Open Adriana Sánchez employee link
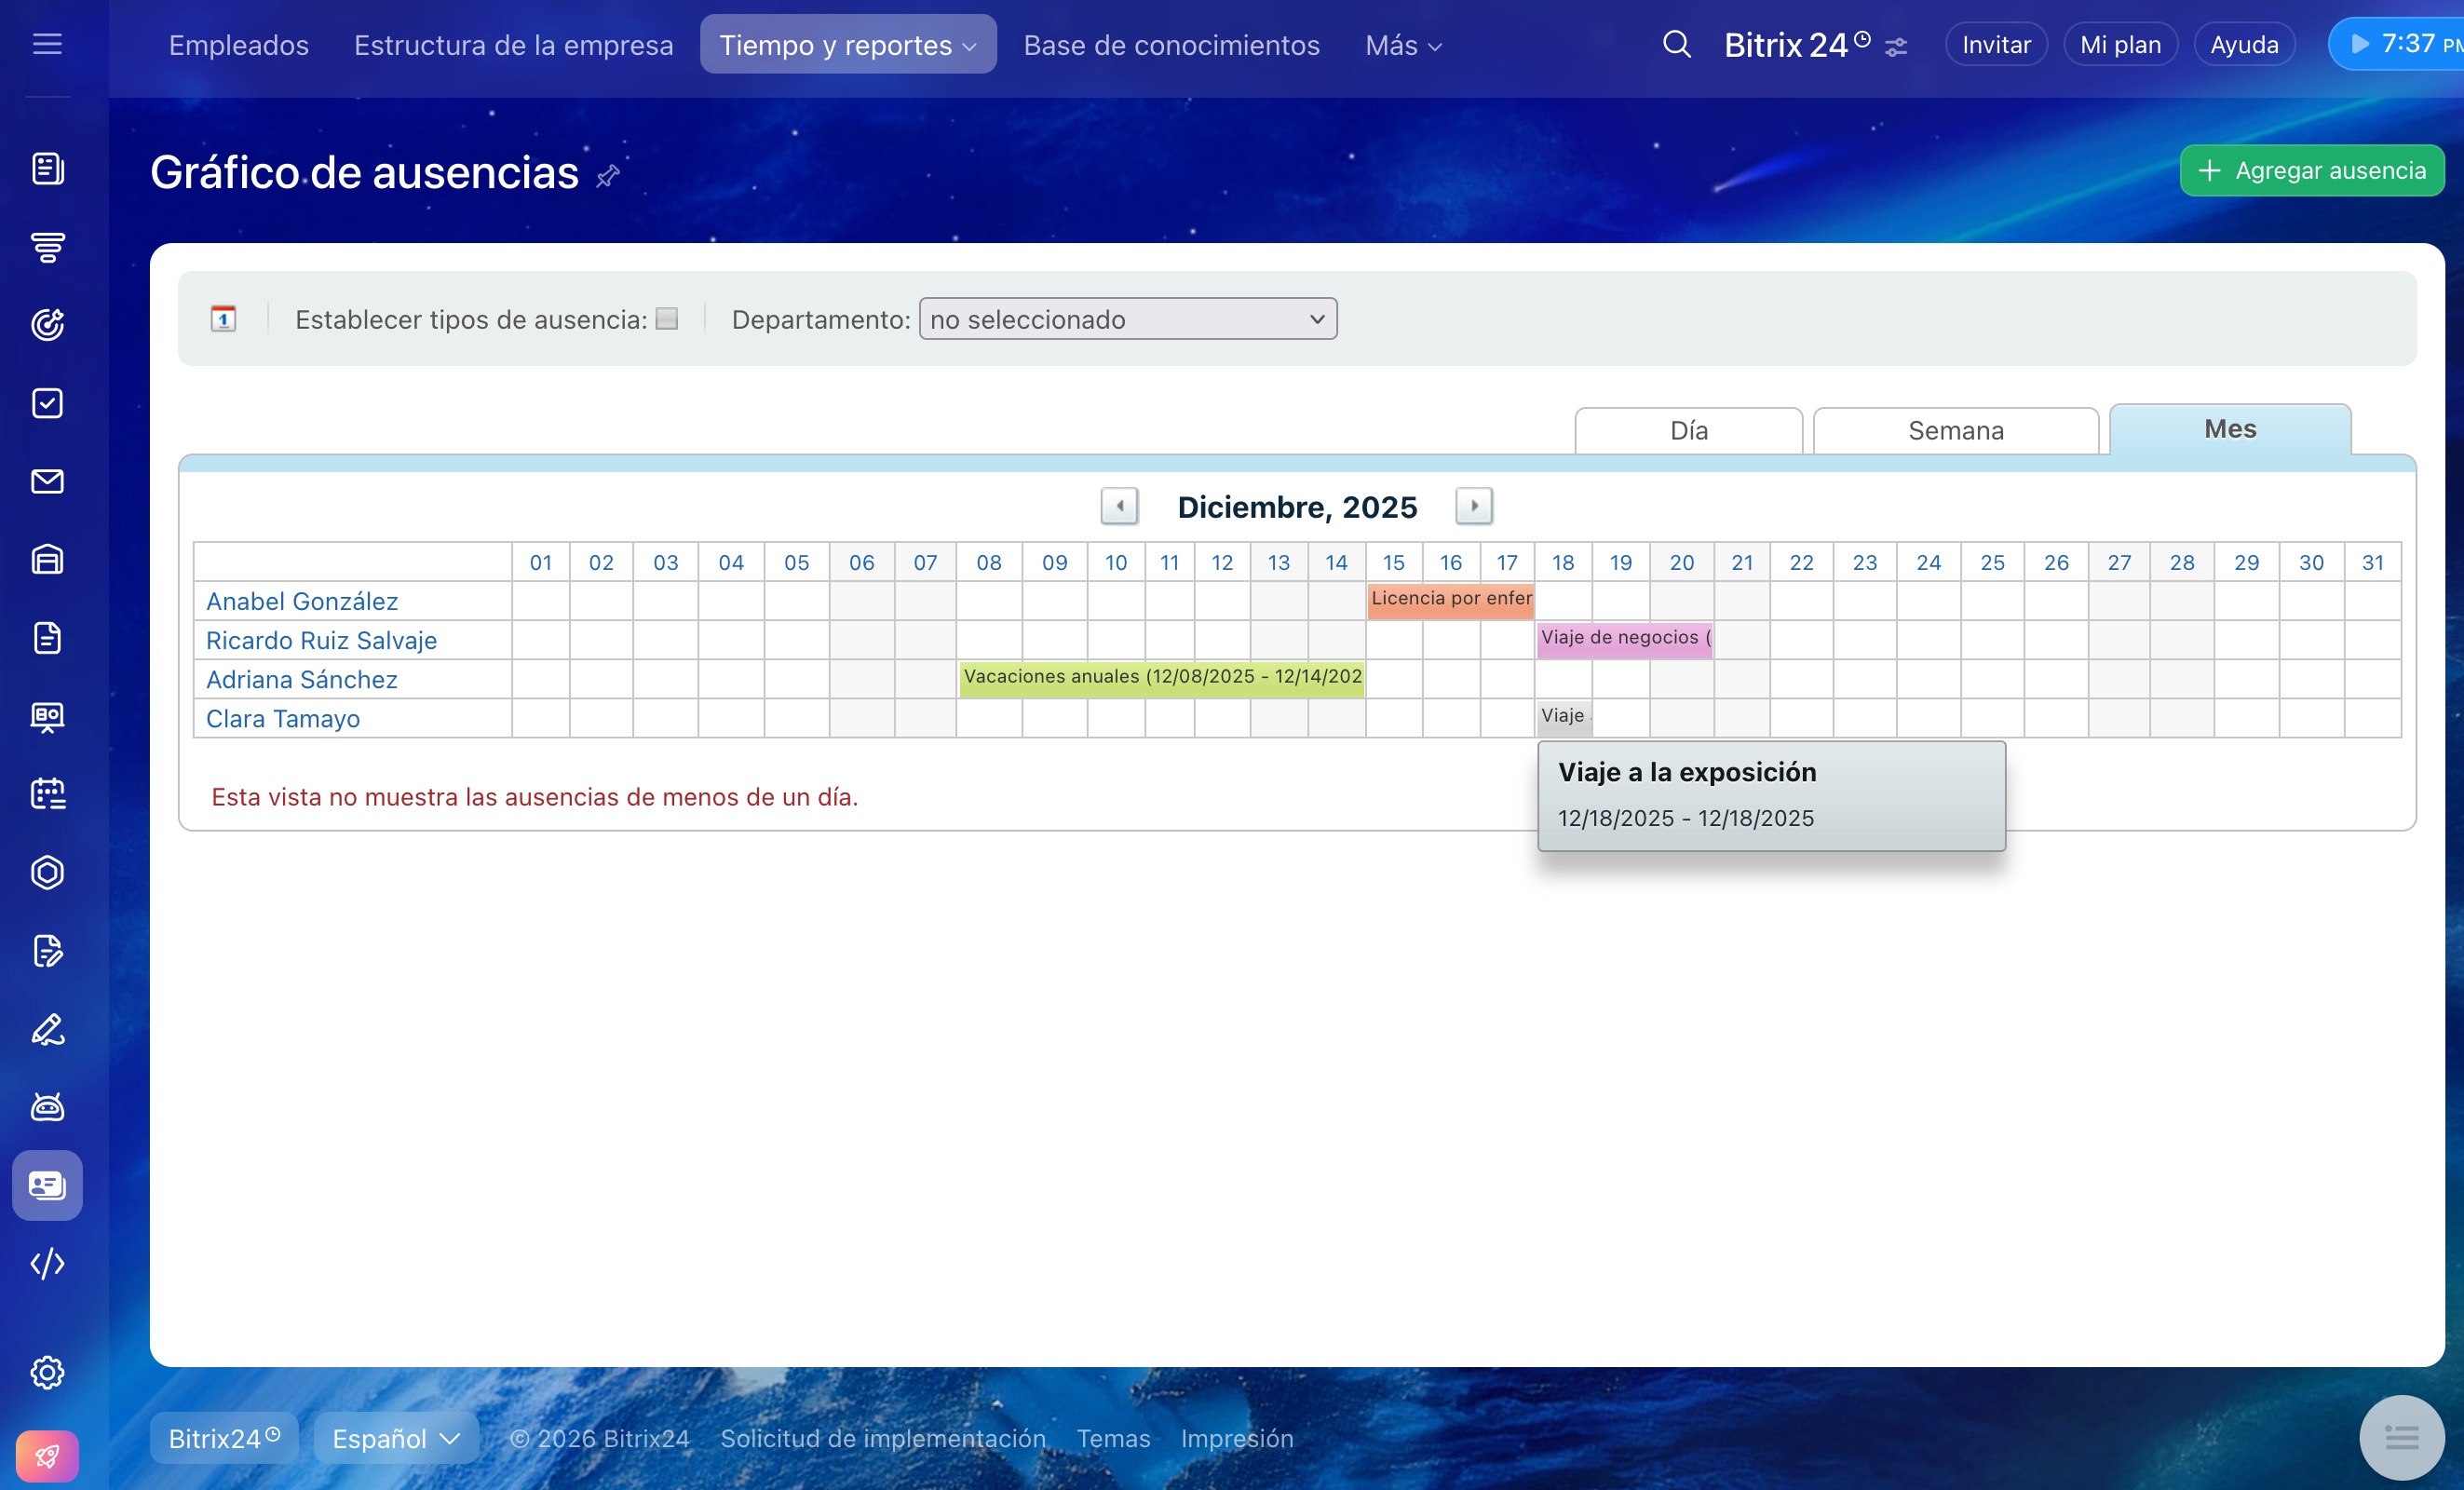 (x=301, y=679)
